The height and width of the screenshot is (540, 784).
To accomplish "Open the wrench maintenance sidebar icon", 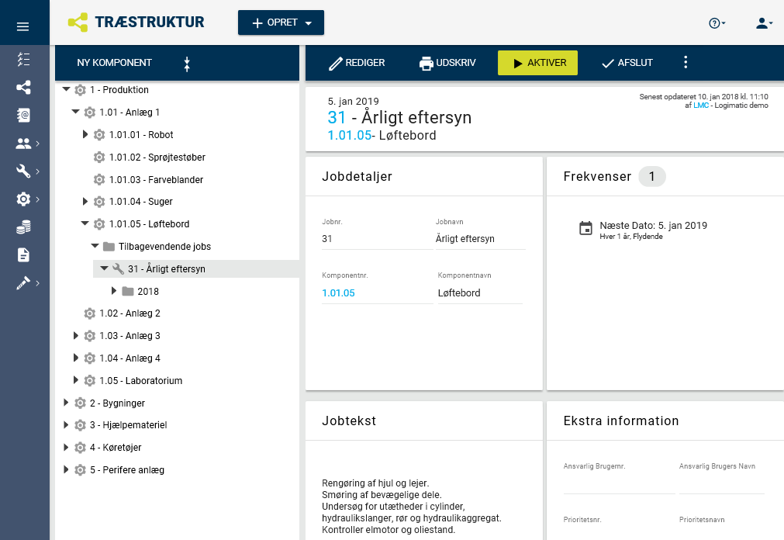I will [x=23, y=171].
